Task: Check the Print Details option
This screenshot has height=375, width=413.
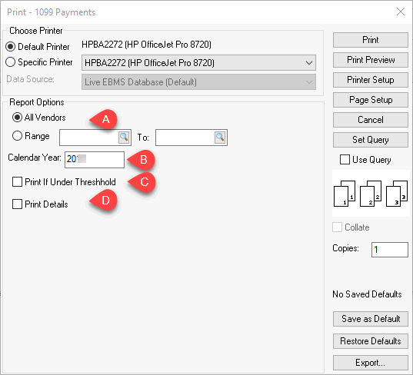Action: (x=17, y=204)
